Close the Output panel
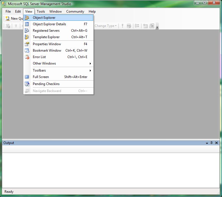The width and height of the screenshot is (222, 197). point(216,143)
